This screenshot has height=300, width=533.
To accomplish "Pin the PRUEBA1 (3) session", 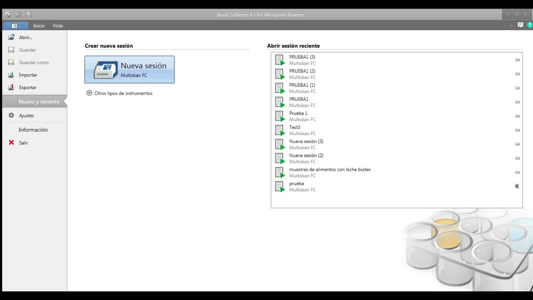I will click(517, 60).
